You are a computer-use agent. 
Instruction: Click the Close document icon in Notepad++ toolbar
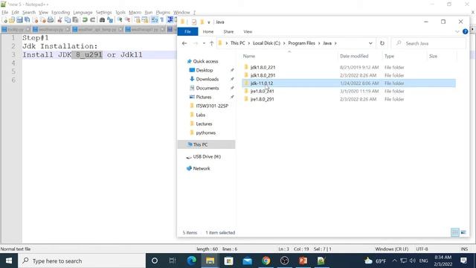pos(36,20)
